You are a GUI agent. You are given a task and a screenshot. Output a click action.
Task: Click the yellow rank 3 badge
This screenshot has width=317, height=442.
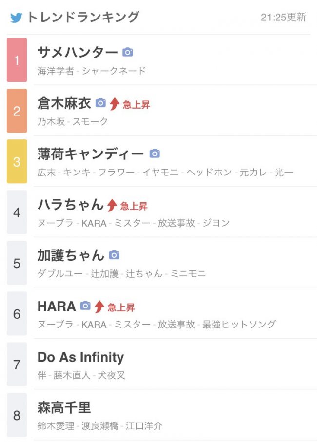coord(17,161)
